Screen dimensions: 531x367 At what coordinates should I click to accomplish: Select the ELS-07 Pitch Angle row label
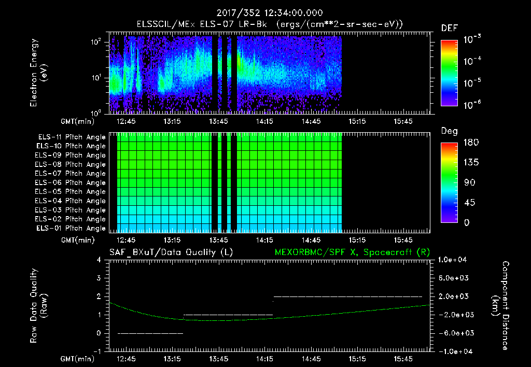click(x=71, y=173)
